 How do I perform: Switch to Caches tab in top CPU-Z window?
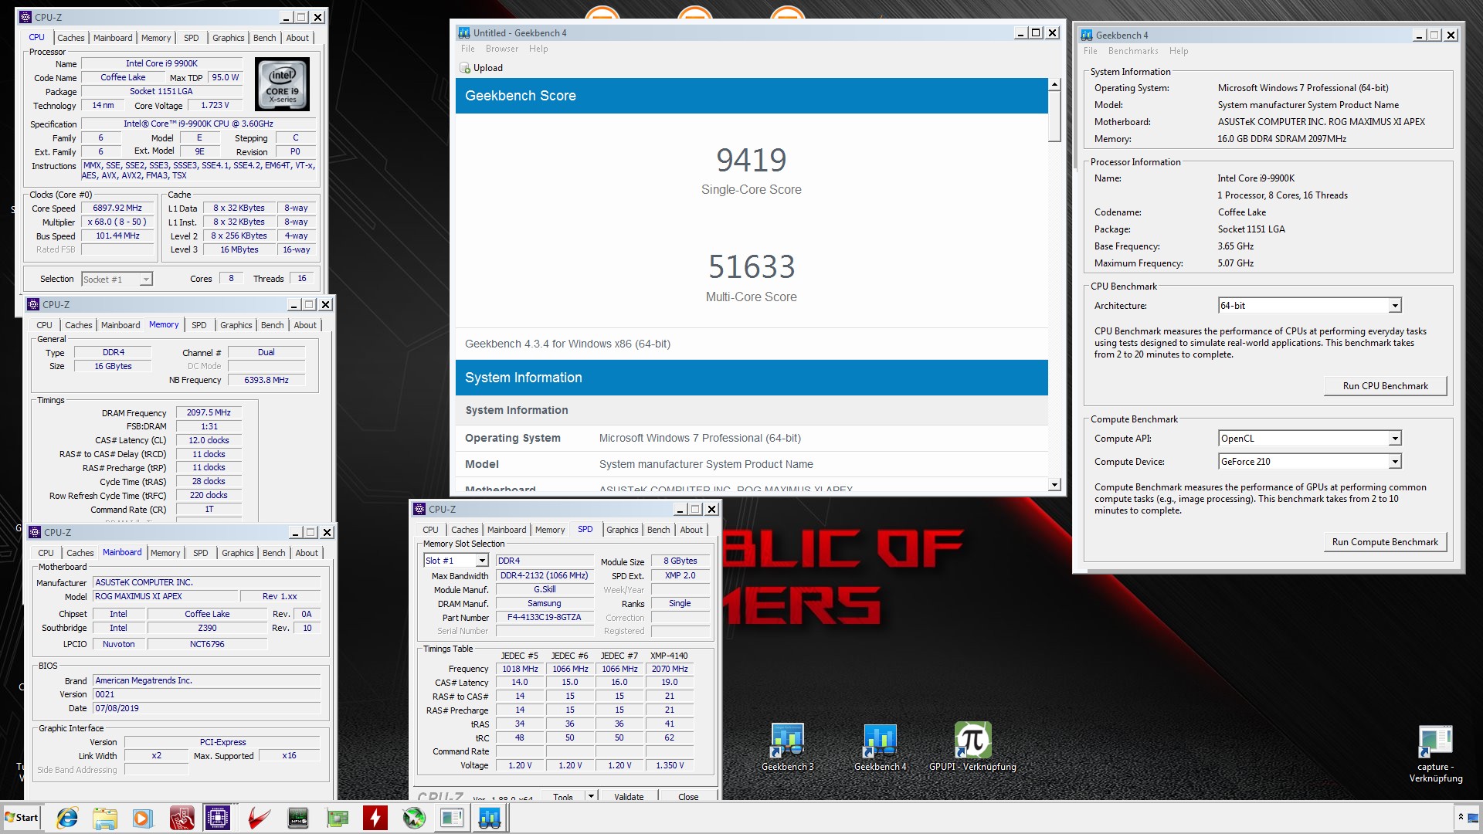click(x=71, y=38)
